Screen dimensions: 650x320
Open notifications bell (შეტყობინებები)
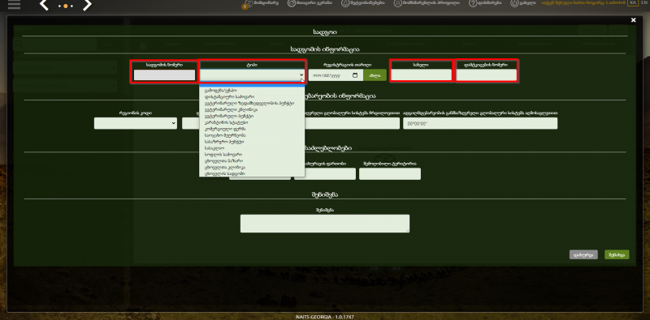coord(362,3)
